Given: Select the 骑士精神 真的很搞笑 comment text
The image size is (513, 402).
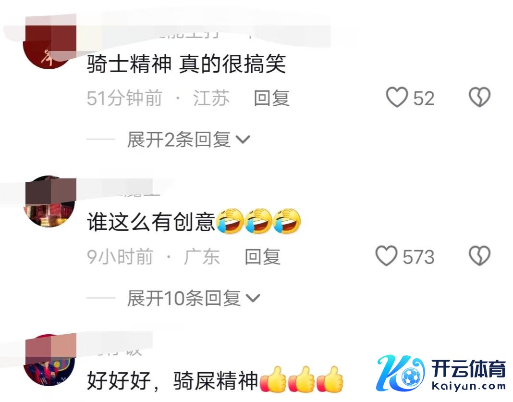Looking at the screenshot, I should (x=186, y=63).
